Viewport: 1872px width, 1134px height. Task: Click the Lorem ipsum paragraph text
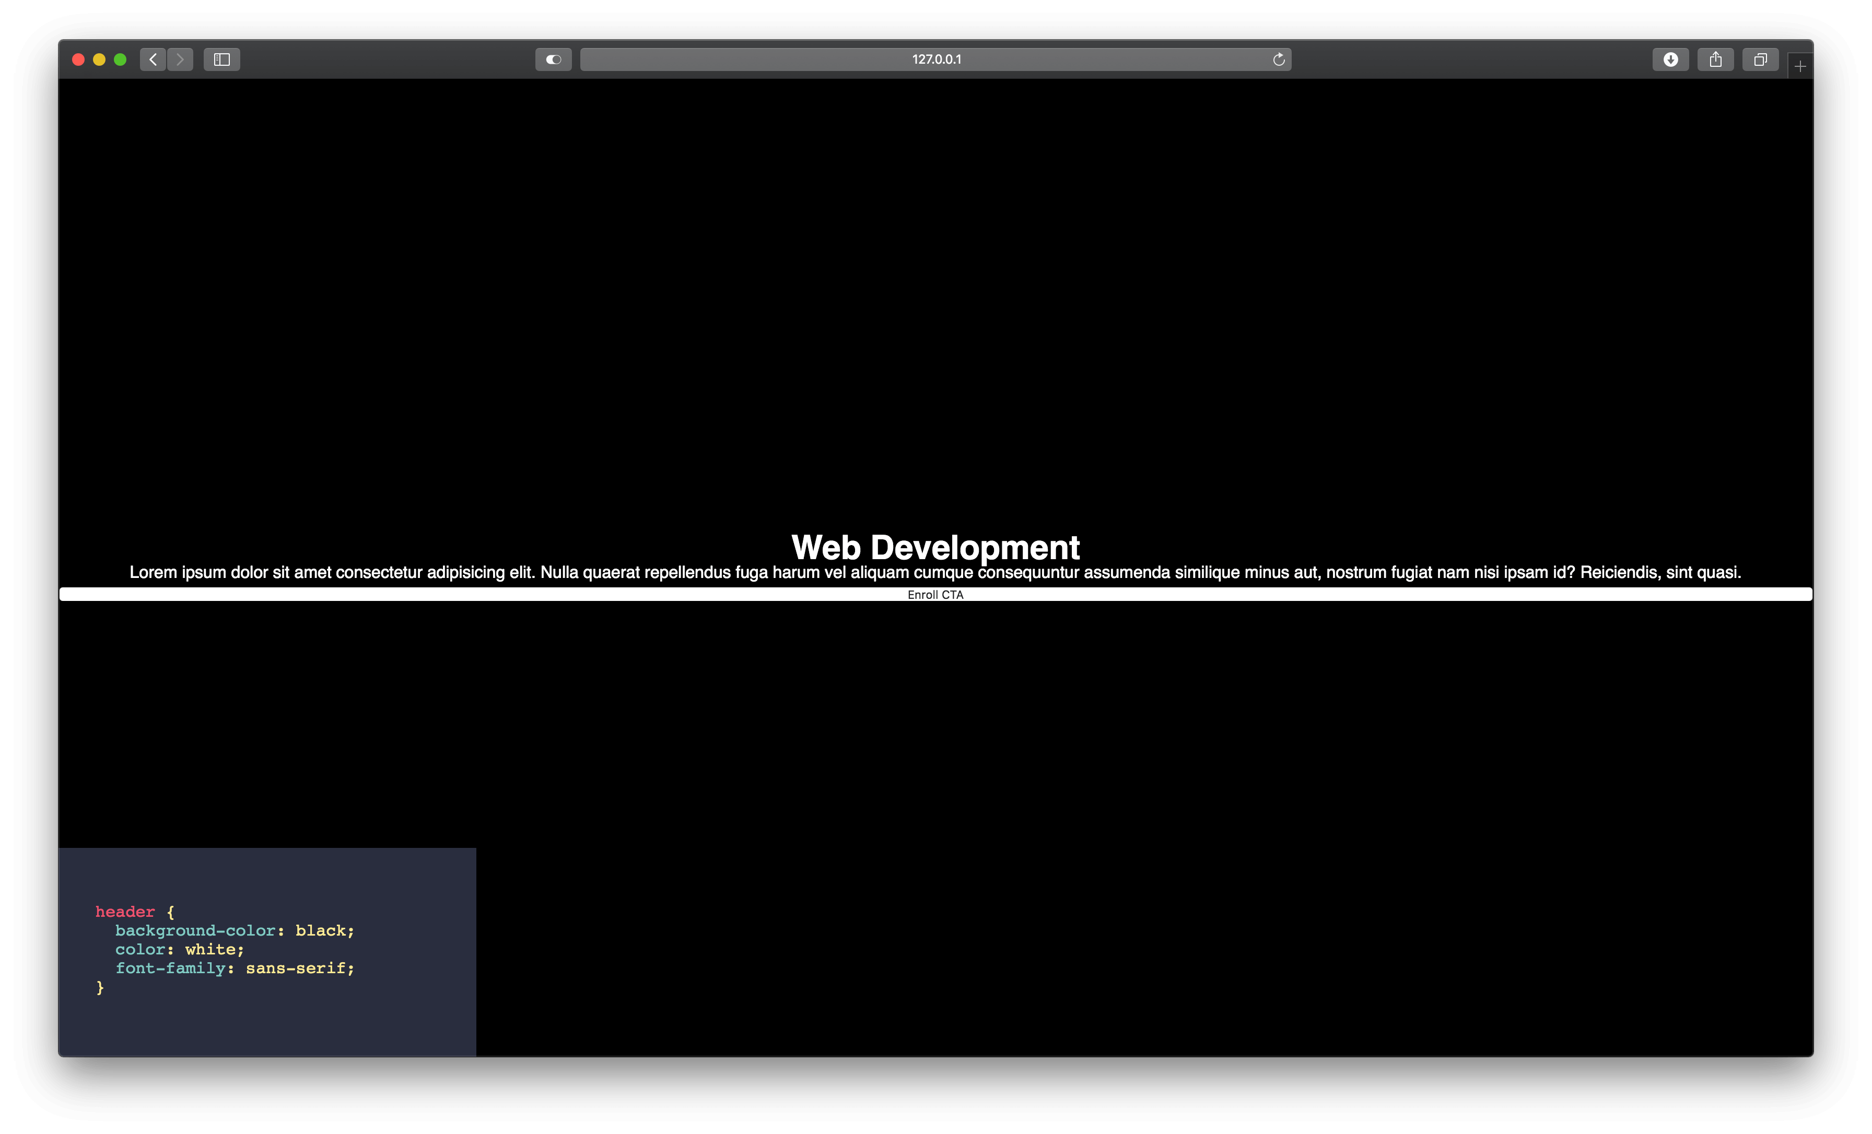(935, 573)
